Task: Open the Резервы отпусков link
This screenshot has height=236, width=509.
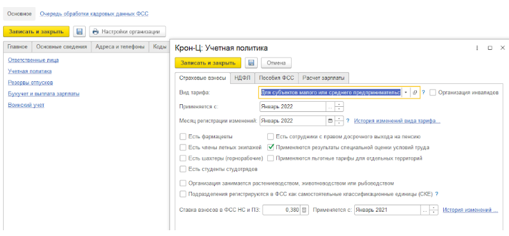Action: tap(31, 83)
